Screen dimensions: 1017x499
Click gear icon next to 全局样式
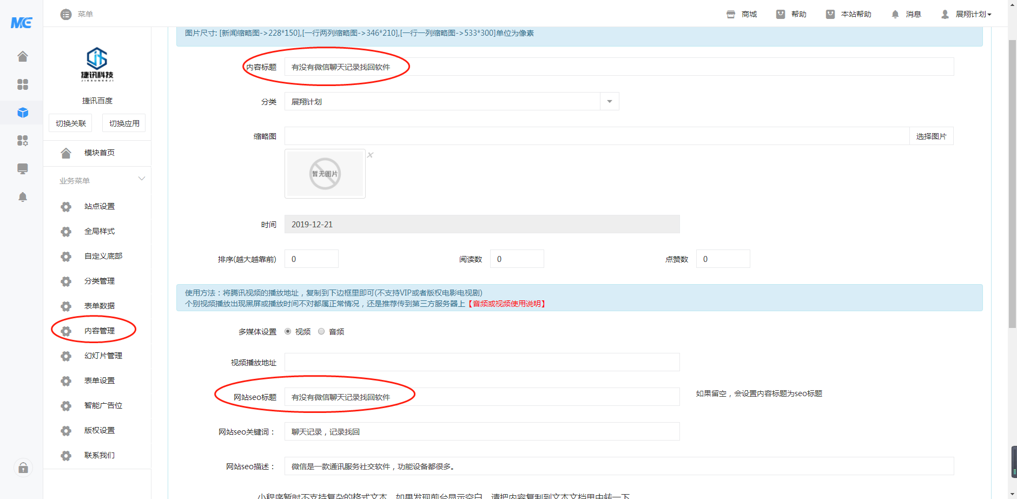coord(66,232)
